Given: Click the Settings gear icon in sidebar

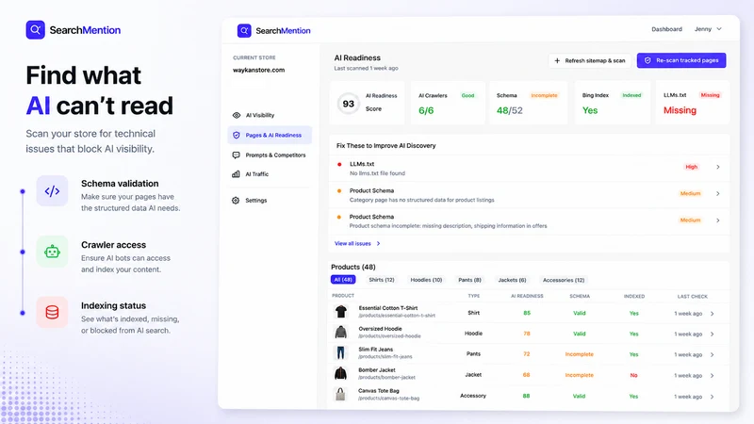Looking at the screenshot, I should pyautogui.click(x=236, y=201).
